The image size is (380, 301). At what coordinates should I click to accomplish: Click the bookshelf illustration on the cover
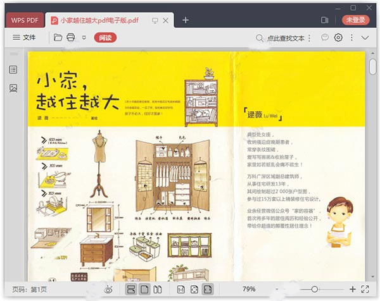[201, 97]
